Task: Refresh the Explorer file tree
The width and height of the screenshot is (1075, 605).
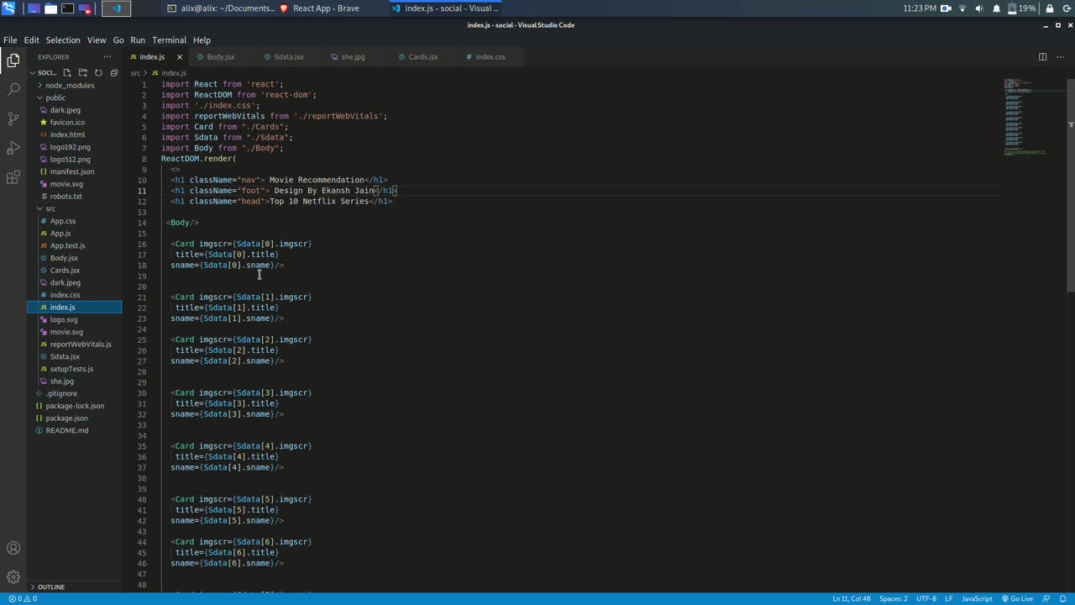Action: [x=98, y=73]
